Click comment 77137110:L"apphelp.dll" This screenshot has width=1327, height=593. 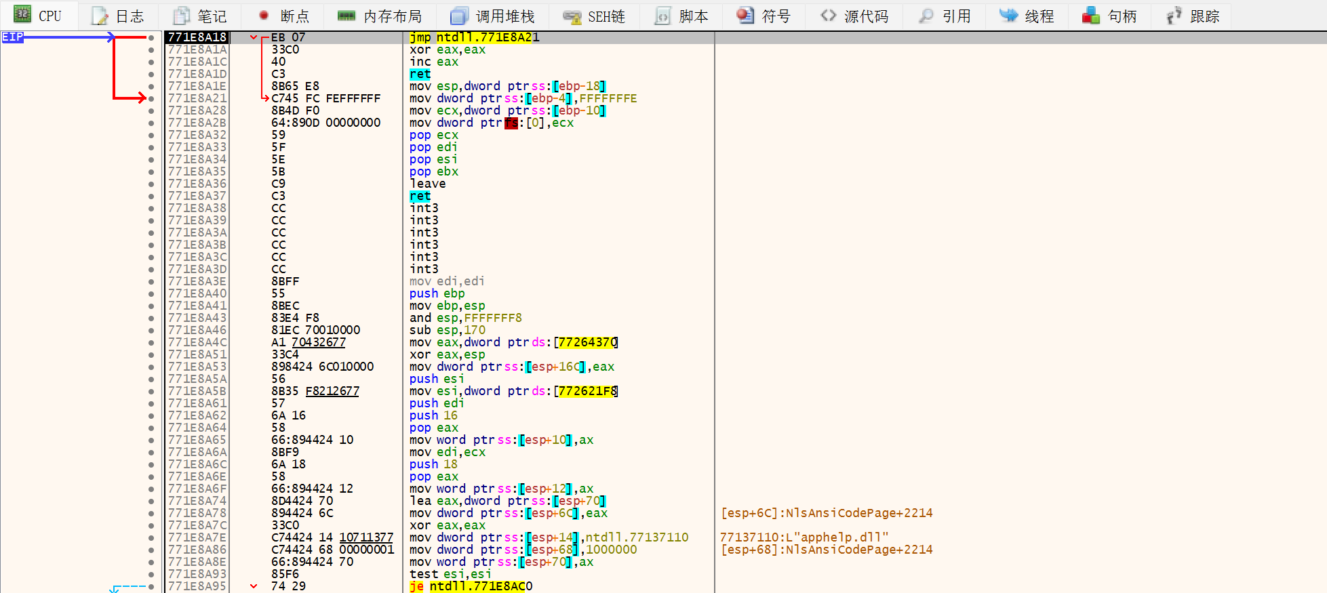click(x=804, y=537)
